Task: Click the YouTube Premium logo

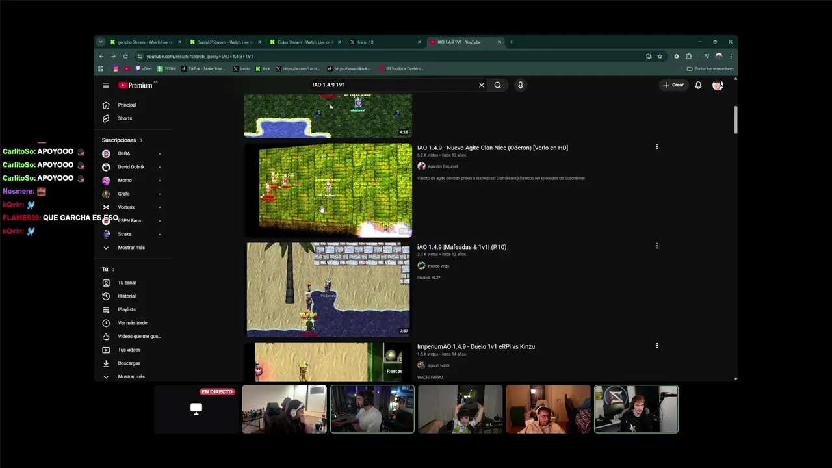Action: coord(135,85)
